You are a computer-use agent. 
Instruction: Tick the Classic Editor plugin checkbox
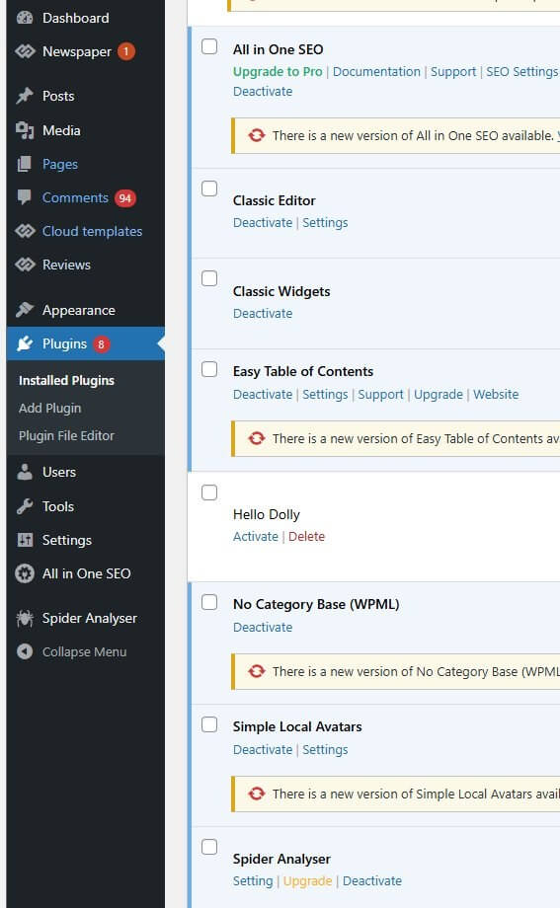pyautogui.click(x=209, y=189)
